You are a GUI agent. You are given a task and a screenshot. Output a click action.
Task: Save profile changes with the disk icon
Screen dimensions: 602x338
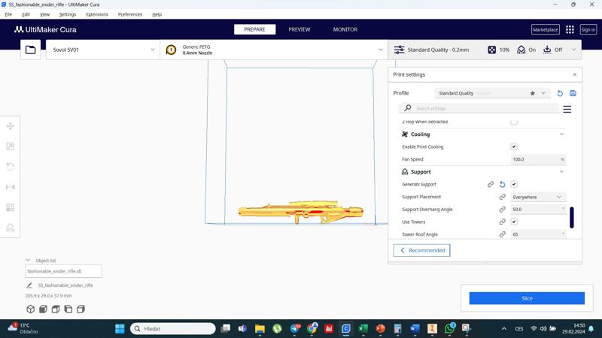(573, 93)
